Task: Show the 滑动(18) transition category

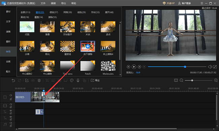Action: click(x=25, y=17)
